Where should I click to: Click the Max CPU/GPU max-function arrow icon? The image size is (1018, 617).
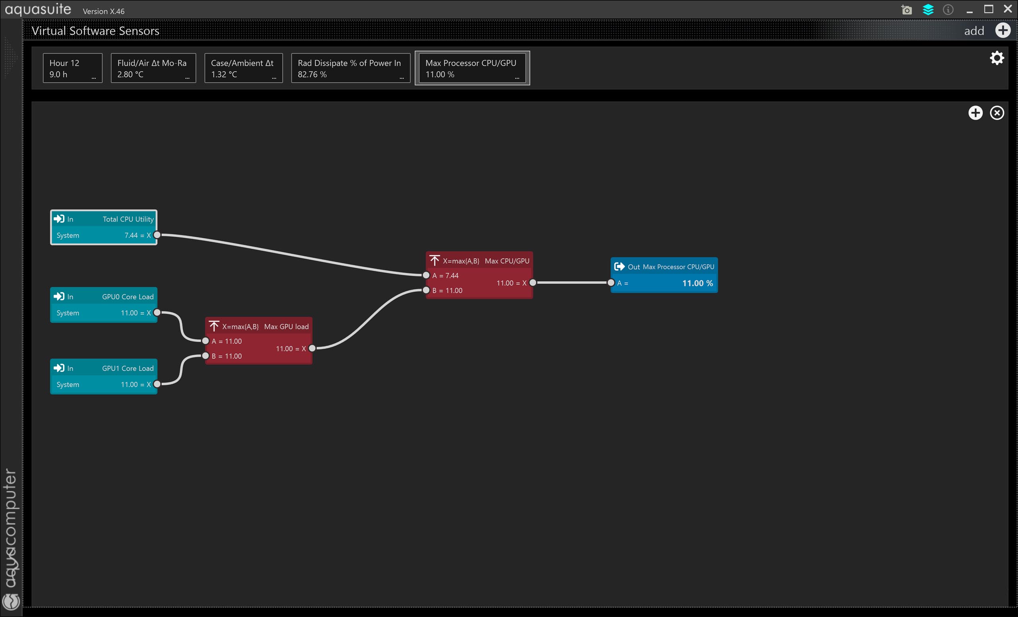[x=434, y=260]
